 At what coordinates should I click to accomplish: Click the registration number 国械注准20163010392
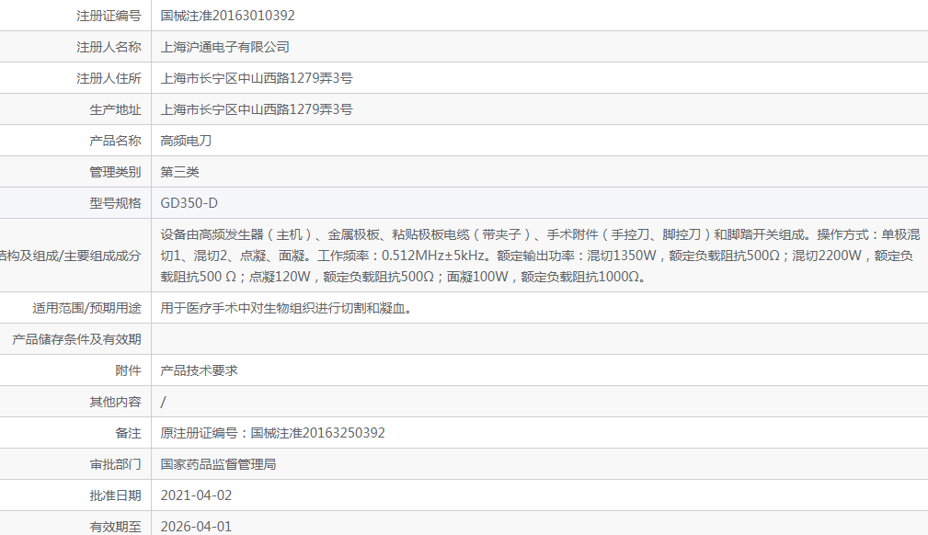(233, 15)
